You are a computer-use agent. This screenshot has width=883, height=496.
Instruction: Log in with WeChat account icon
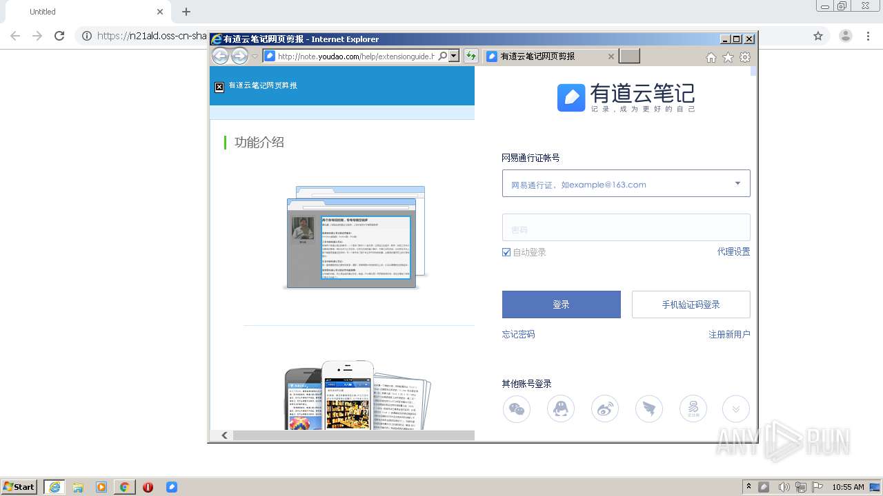click(x=517, y=409)
